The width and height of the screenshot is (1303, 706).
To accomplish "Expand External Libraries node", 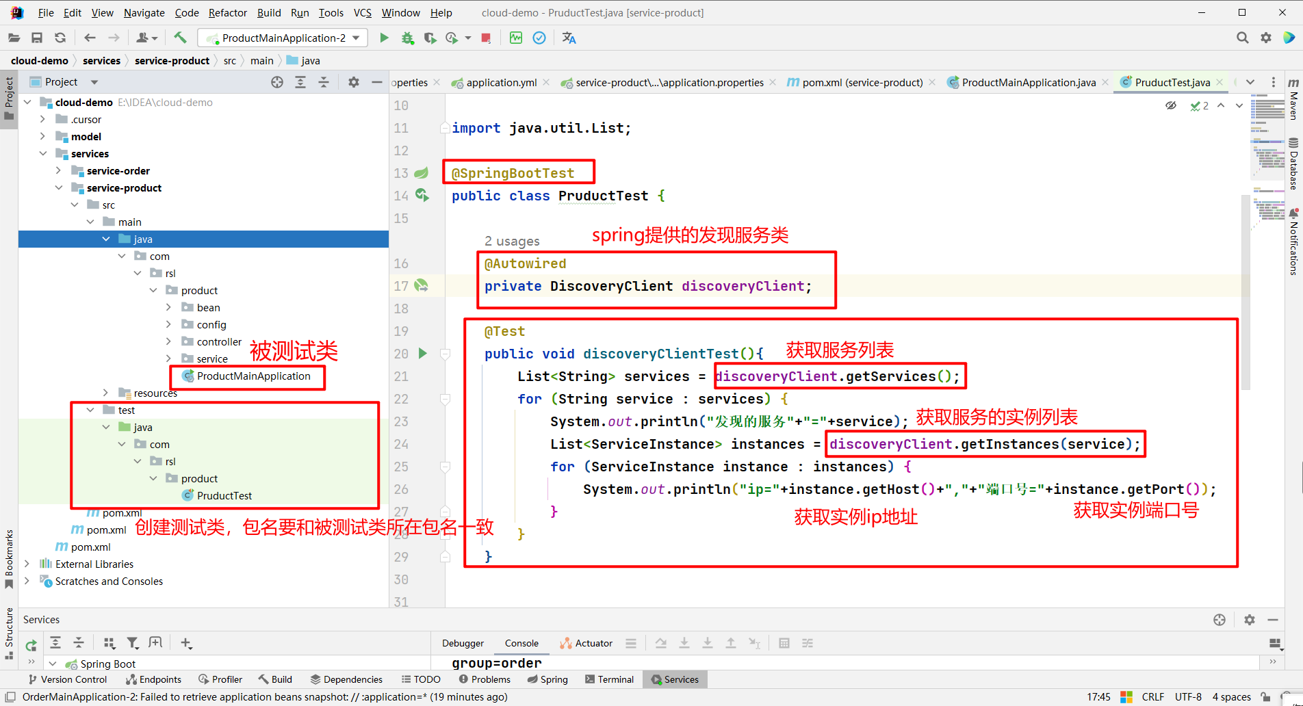I will [27, 564].
